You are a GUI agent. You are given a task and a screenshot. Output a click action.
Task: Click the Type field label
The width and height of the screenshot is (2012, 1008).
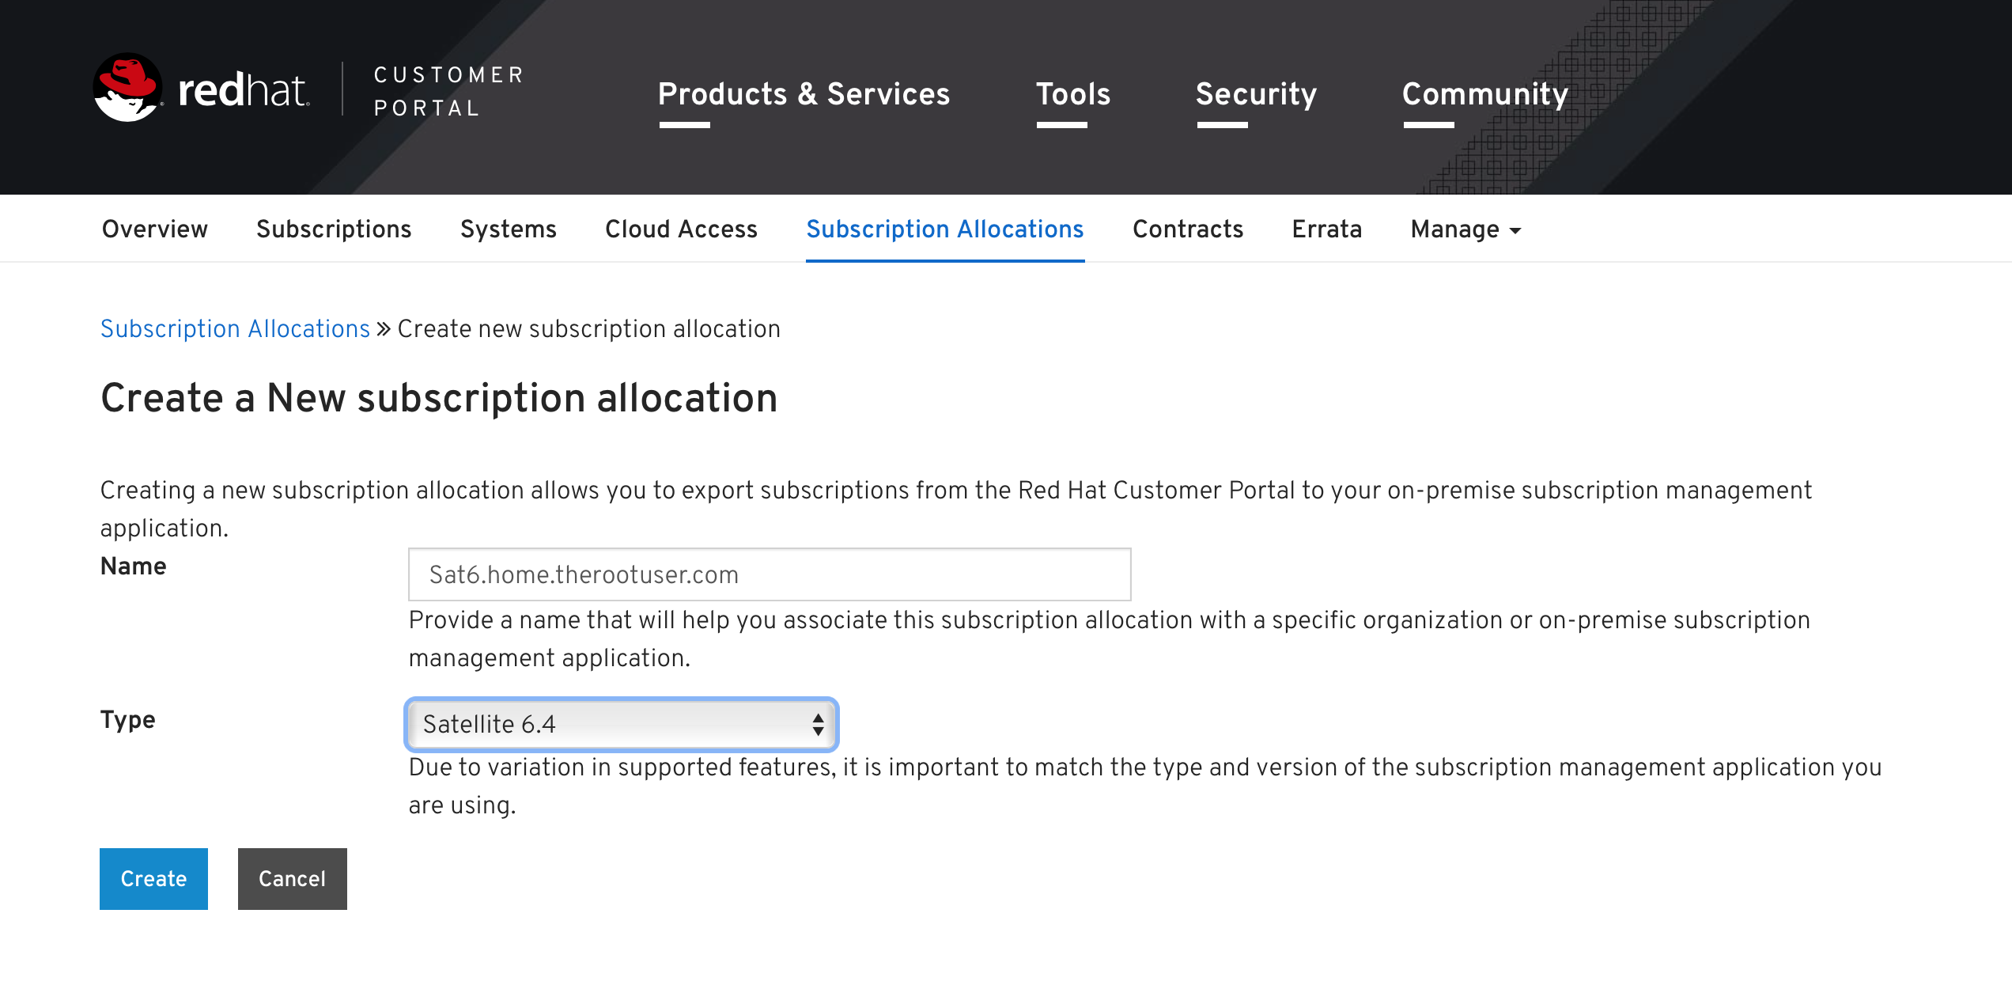tap(128, 720)
